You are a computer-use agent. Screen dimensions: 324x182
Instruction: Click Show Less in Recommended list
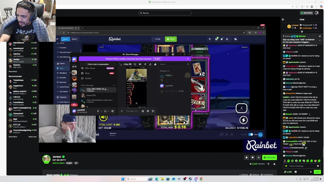click(33, 137)
